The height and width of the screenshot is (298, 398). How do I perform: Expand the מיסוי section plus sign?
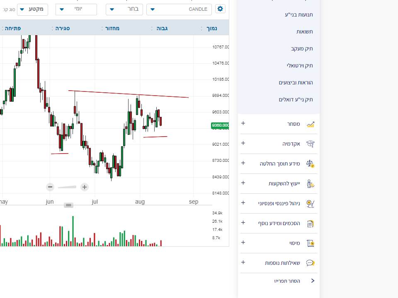(x=243, y=243)
